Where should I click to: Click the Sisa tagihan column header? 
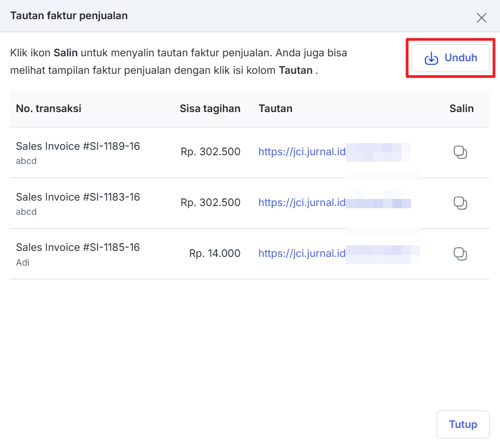[x=210, y=109]
